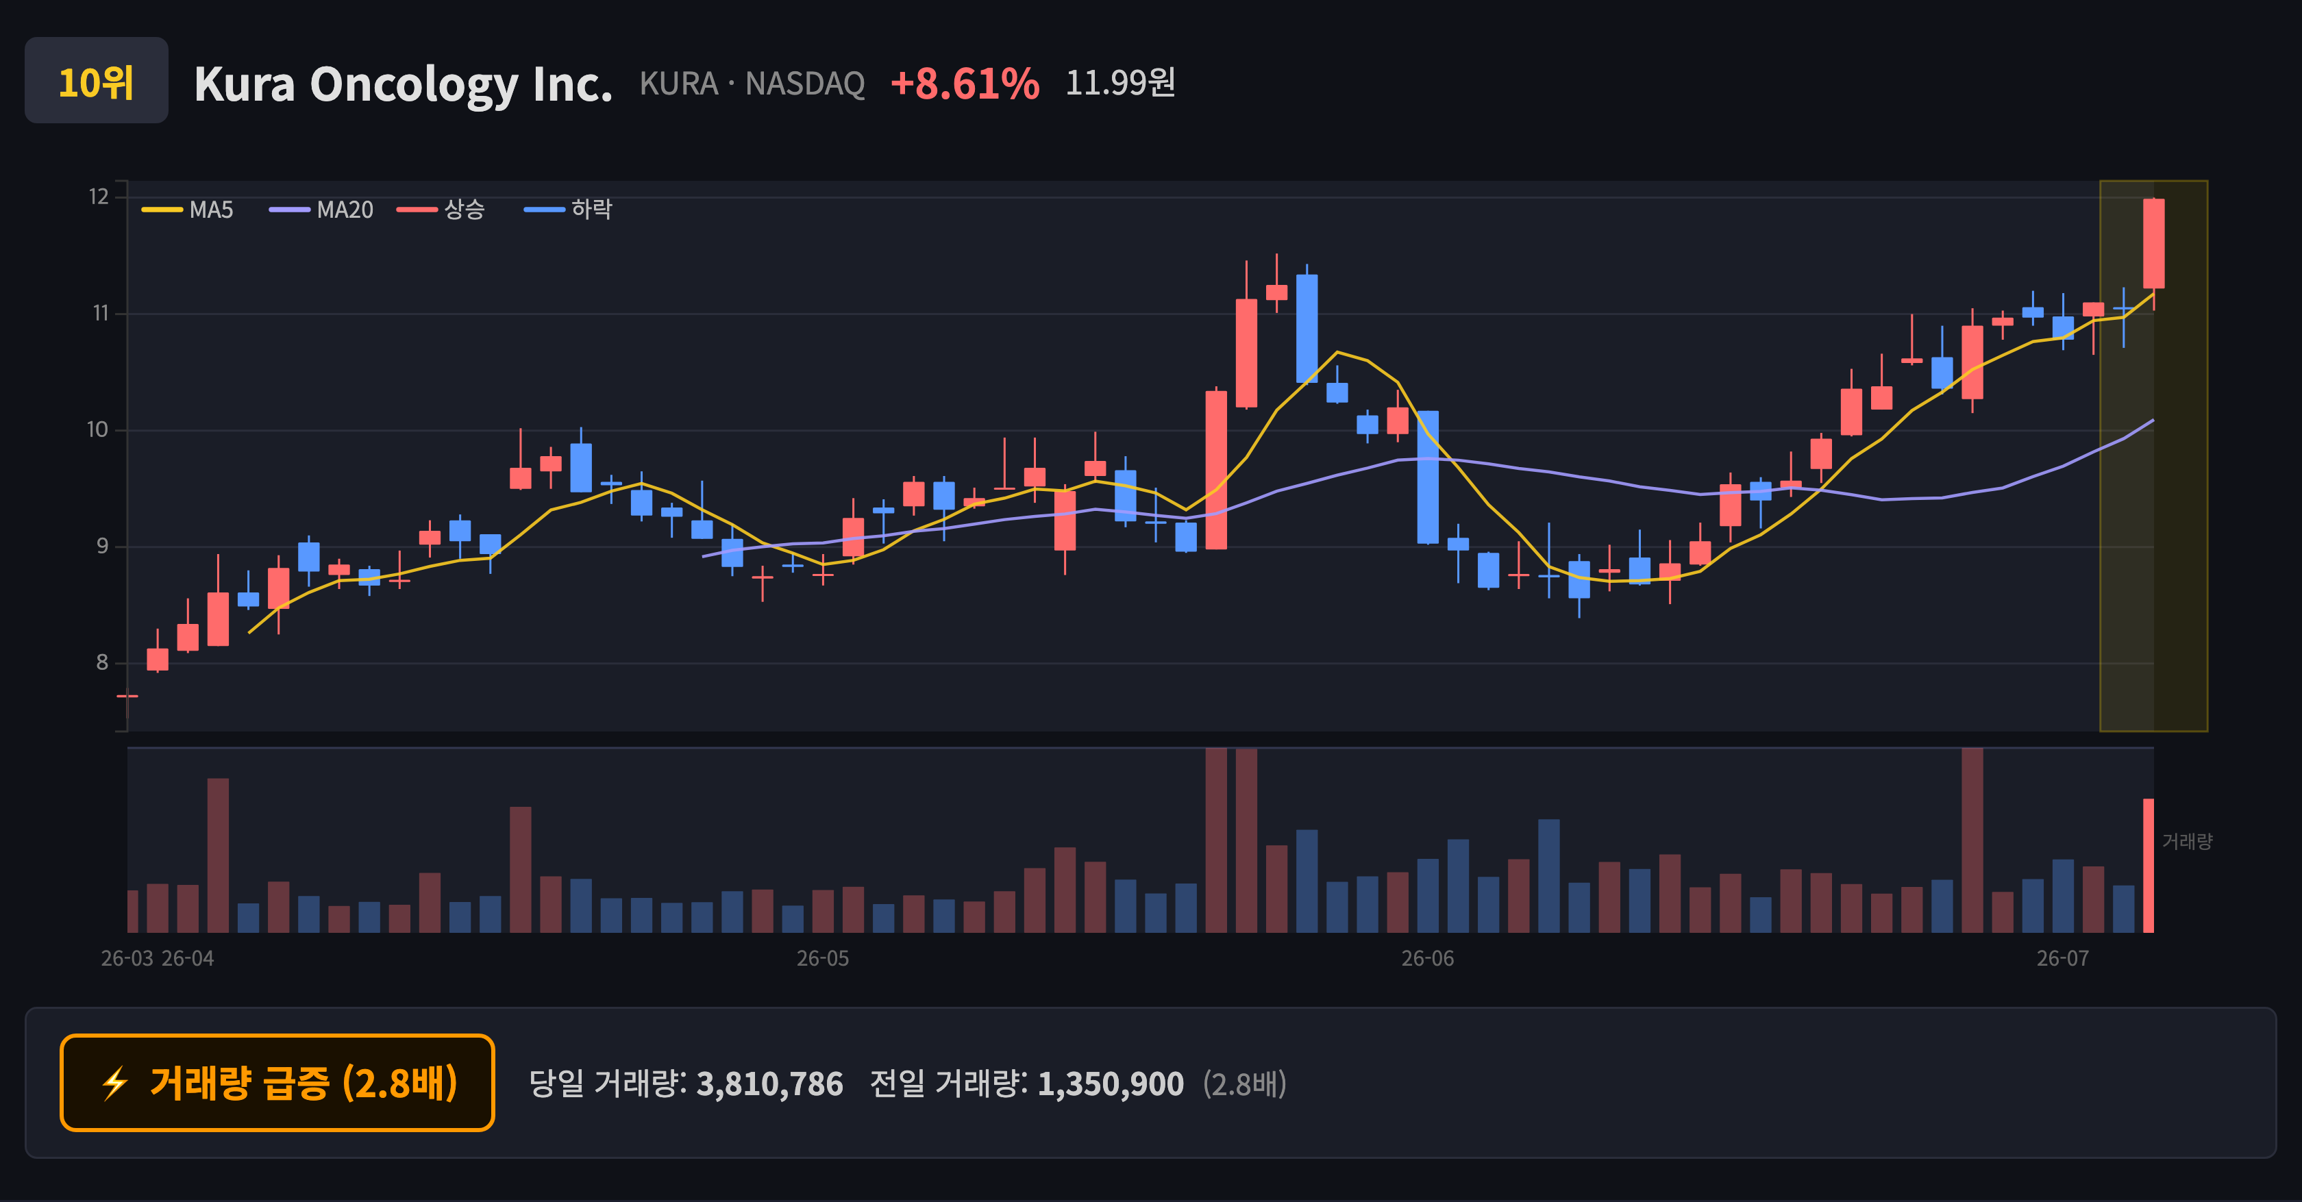Click the red 상승 line swatch

coord(417,210)
